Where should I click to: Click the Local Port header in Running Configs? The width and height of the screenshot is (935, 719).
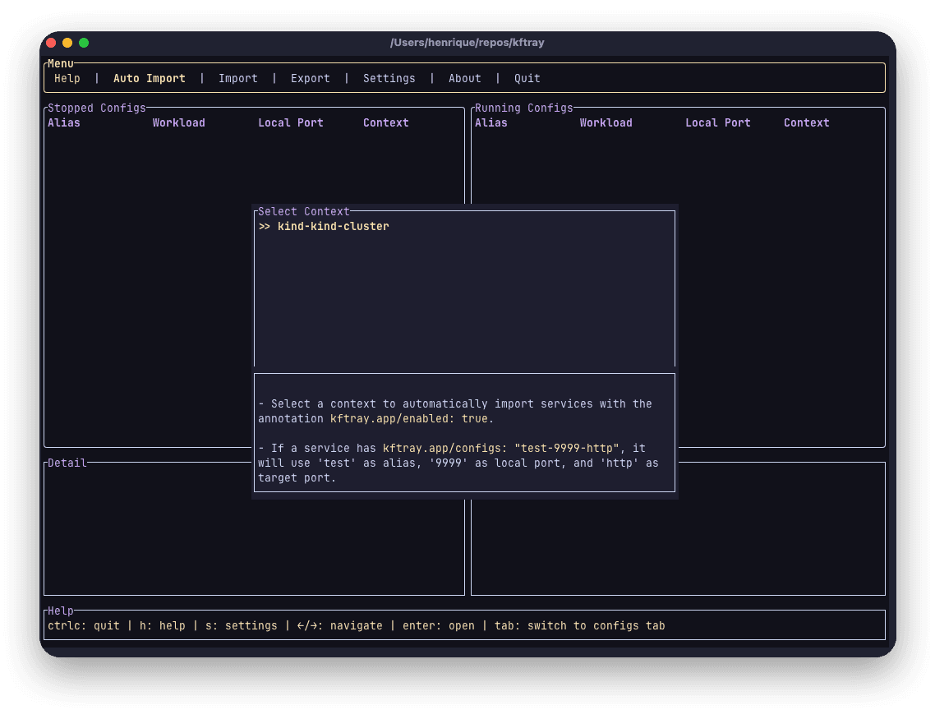click(x=717, y=122)
